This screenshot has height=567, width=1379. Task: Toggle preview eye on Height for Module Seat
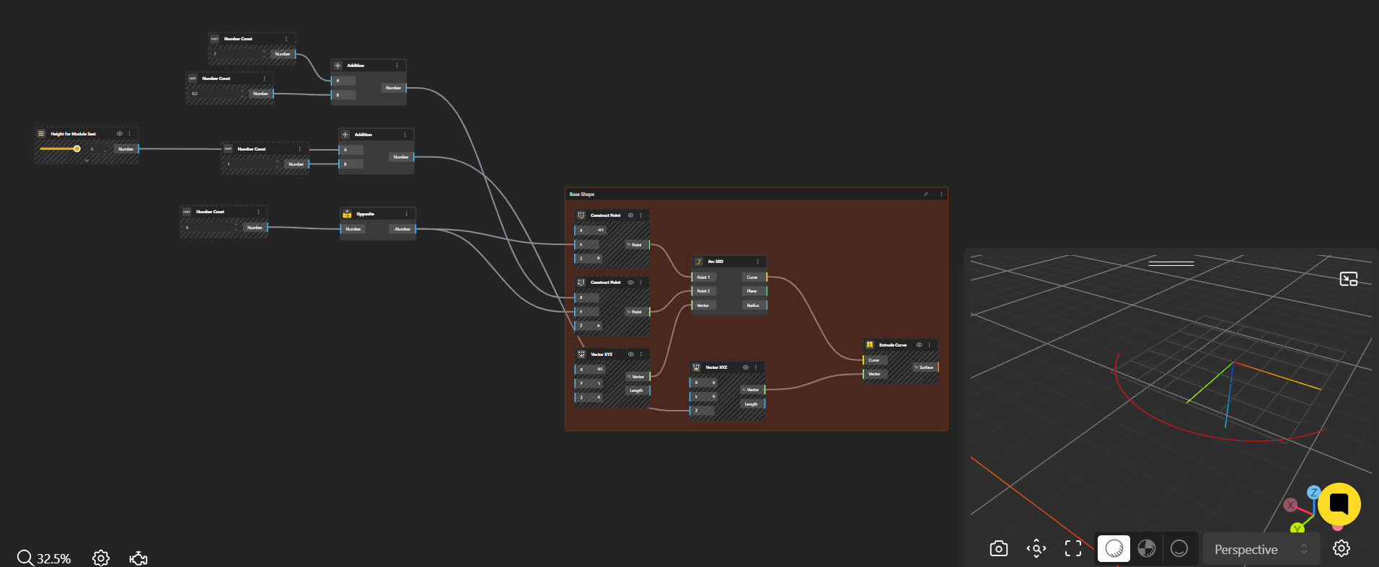click(x=120, y=133)
